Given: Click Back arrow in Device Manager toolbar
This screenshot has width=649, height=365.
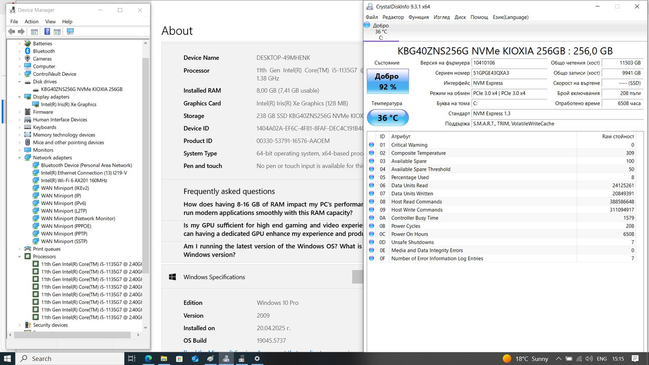Looking at the screenshot, I should (11, 31).
